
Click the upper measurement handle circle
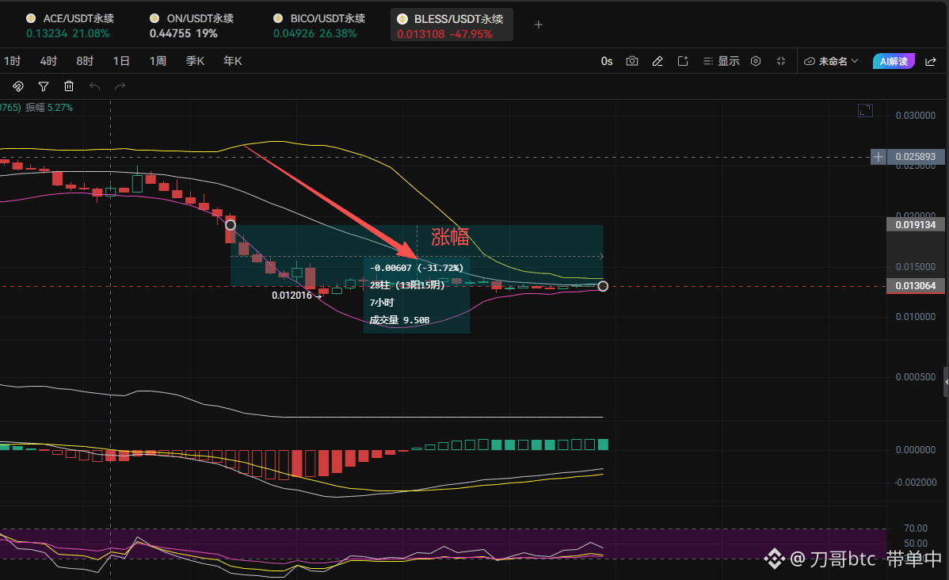tap(231, 225)
